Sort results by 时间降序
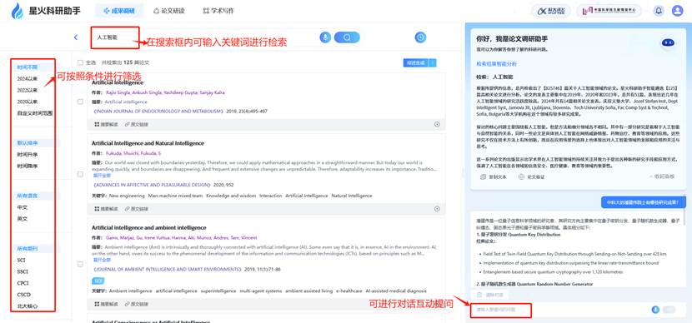 [28, 166]
